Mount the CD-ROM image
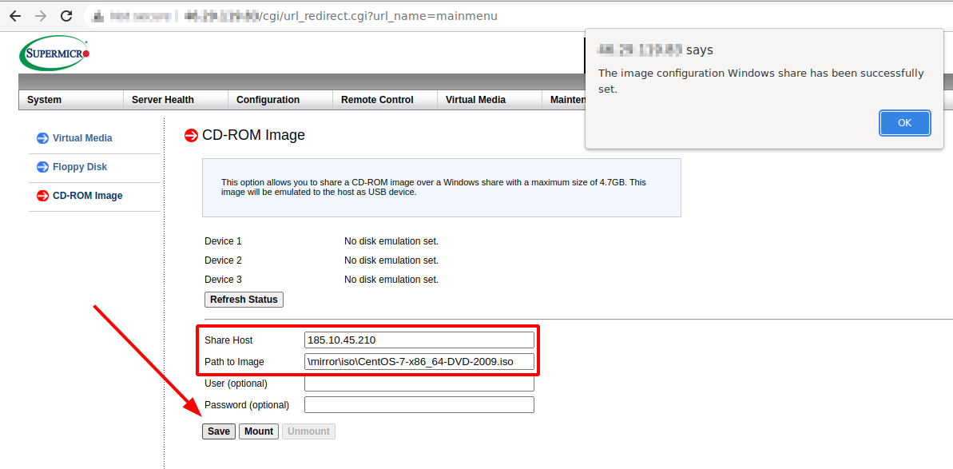The image size is (953, 469). tap(259, 431)
